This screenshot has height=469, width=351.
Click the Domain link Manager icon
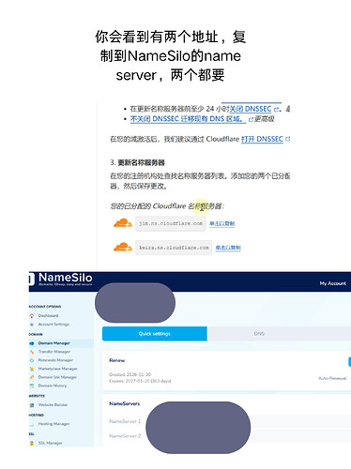(32, 377)
